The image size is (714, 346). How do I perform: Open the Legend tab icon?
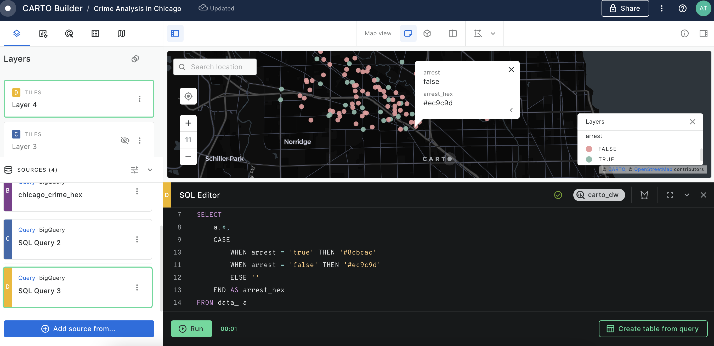tap(95, 33)
